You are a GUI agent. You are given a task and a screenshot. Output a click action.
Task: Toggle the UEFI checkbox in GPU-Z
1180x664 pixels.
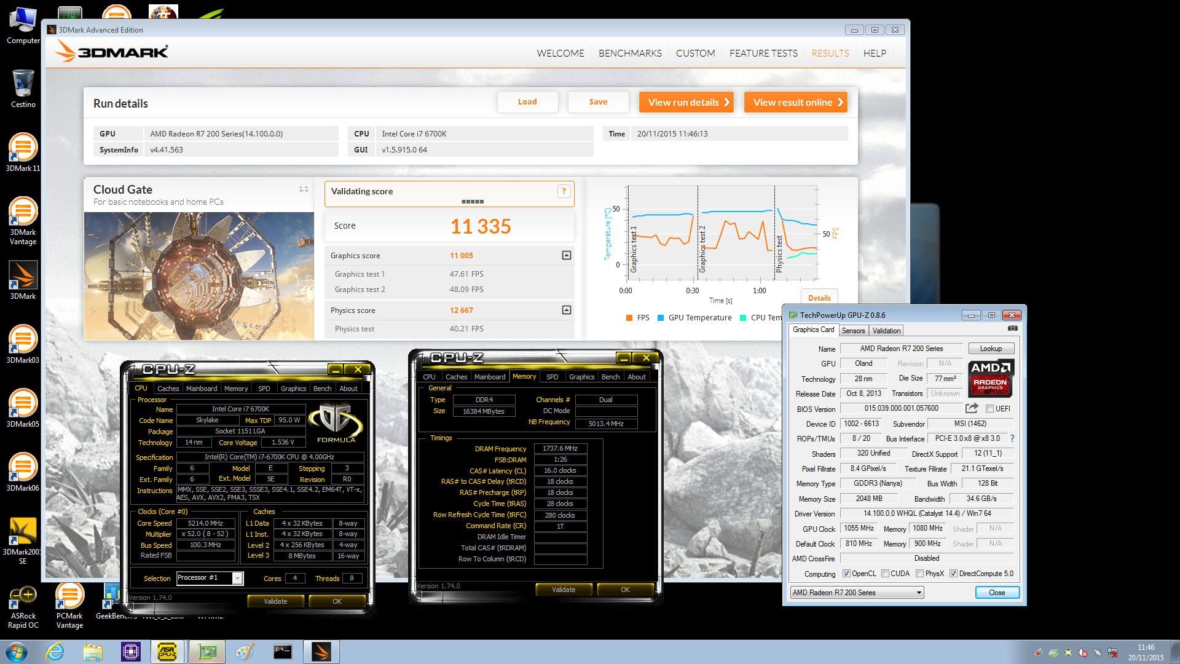coord(989,409)
